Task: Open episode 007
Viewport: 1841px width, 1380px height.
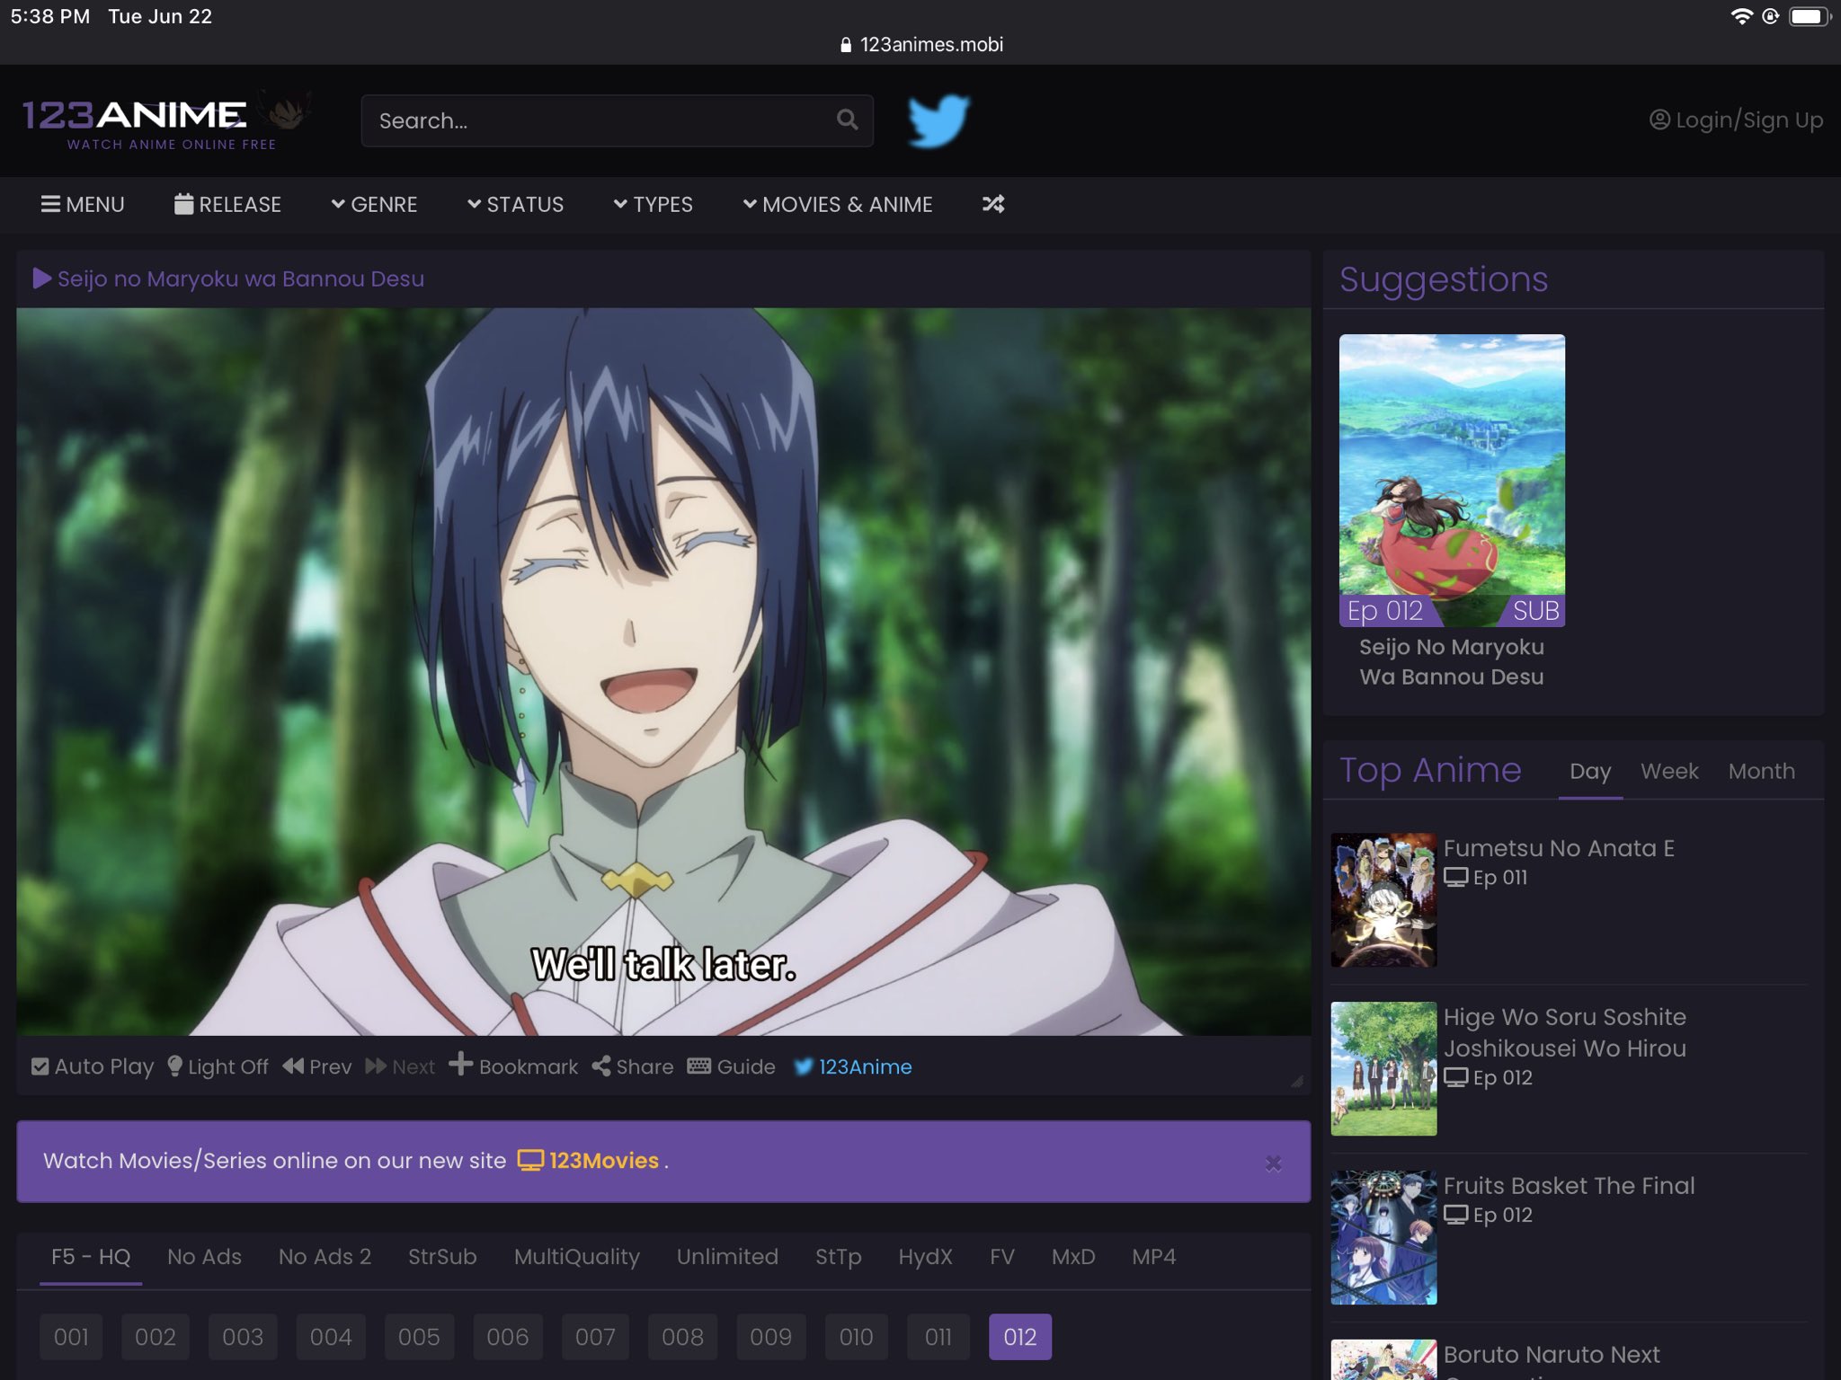Action: click(595, 1337)
